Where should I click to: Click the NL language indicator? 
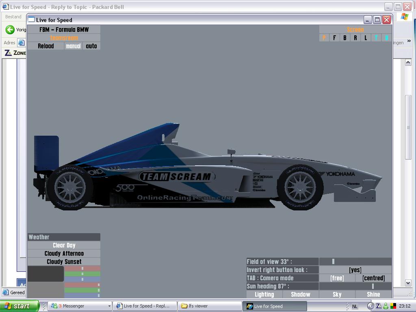[x=355, y=306]
